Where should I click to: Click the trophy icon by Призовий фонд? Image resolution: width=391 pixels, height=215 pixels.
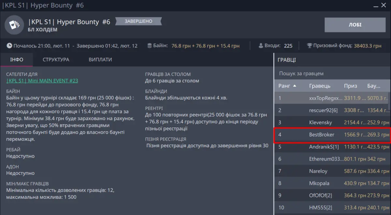309,46
